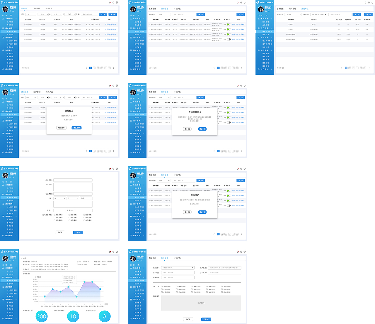Screen dimensions: 375x324
Task: Click the 测评服务 sidebar icon on the 持有产品 screen
Action: (x=259, y=38)
